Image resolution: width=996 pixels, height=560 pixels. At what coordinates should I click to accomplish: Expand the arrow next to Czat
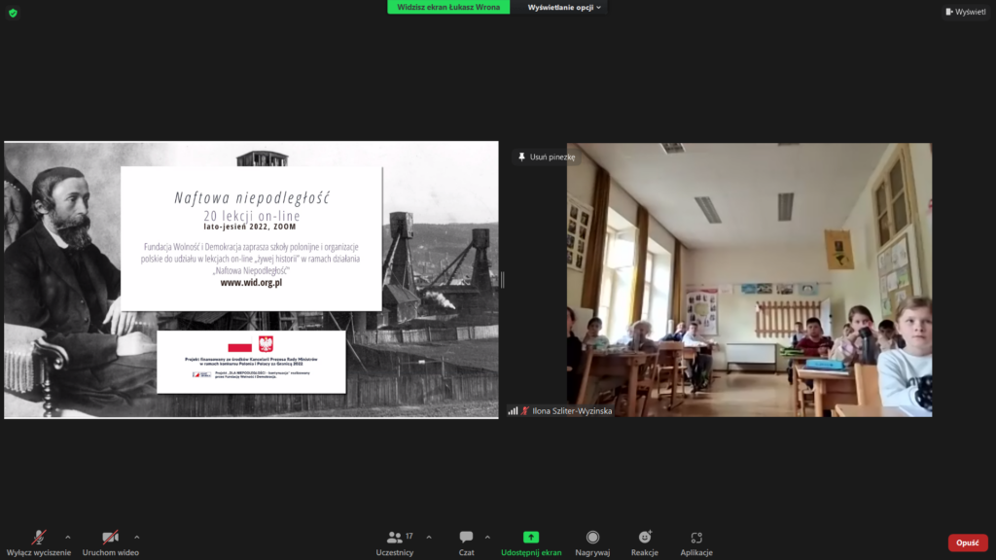(x=487, y=537)
